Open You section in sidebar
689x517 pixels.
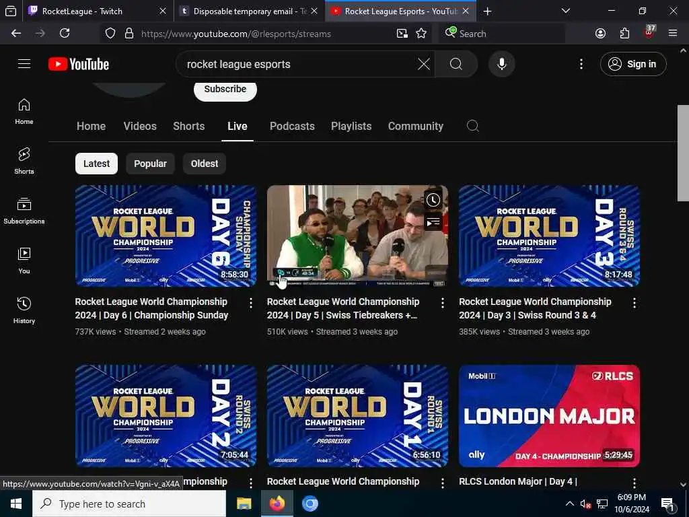click(x=24, y=261)
